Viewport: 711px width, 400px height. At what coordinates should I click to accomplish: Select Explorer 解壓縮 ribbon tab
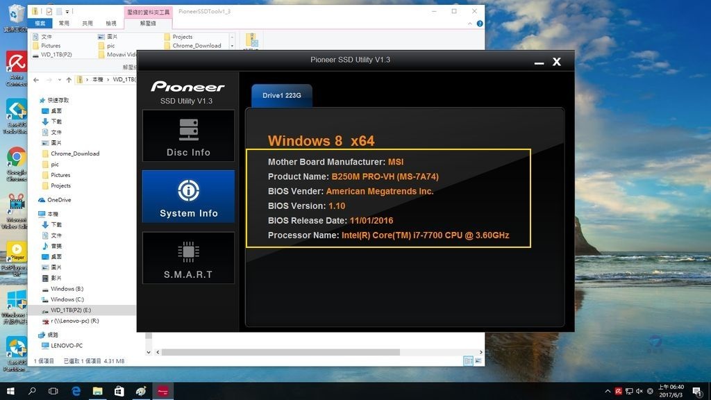(148, 23)
